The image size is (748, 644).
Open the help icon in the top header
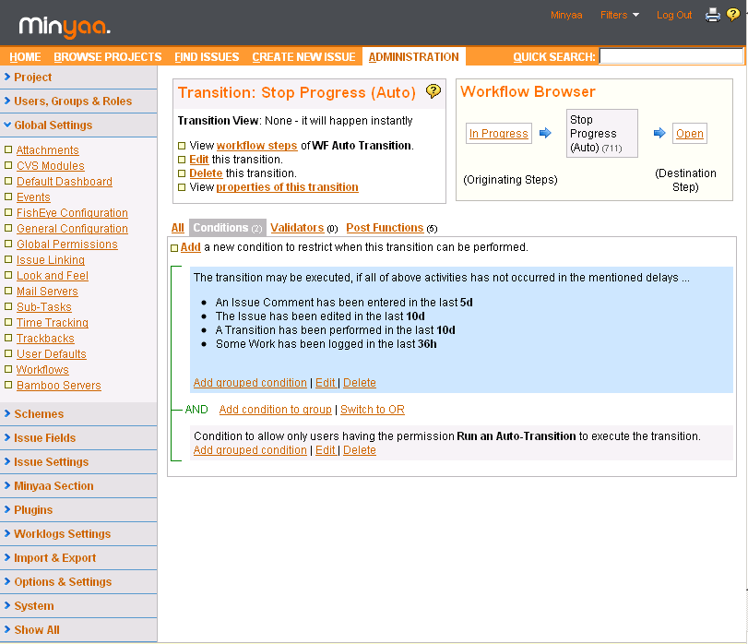click(733, 15)
